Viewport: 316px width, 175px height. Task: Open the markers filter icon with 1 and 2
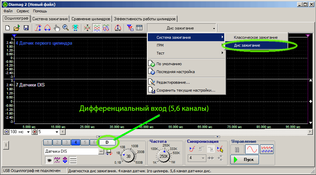click(130, 28)
